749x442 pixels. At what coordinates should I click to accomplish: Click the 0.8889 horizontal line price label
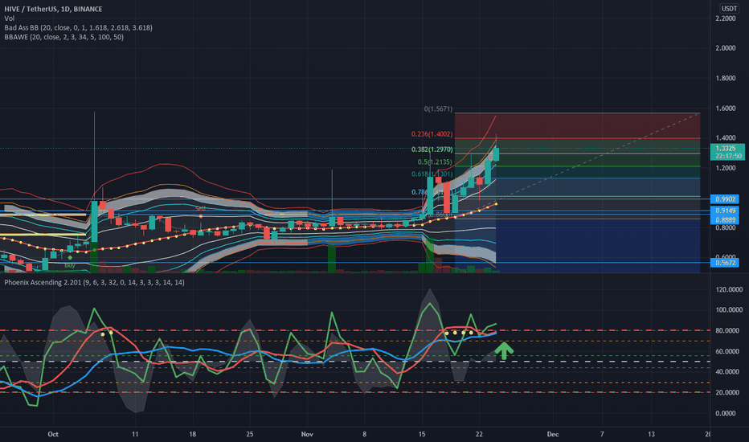(x=725, y=219)
